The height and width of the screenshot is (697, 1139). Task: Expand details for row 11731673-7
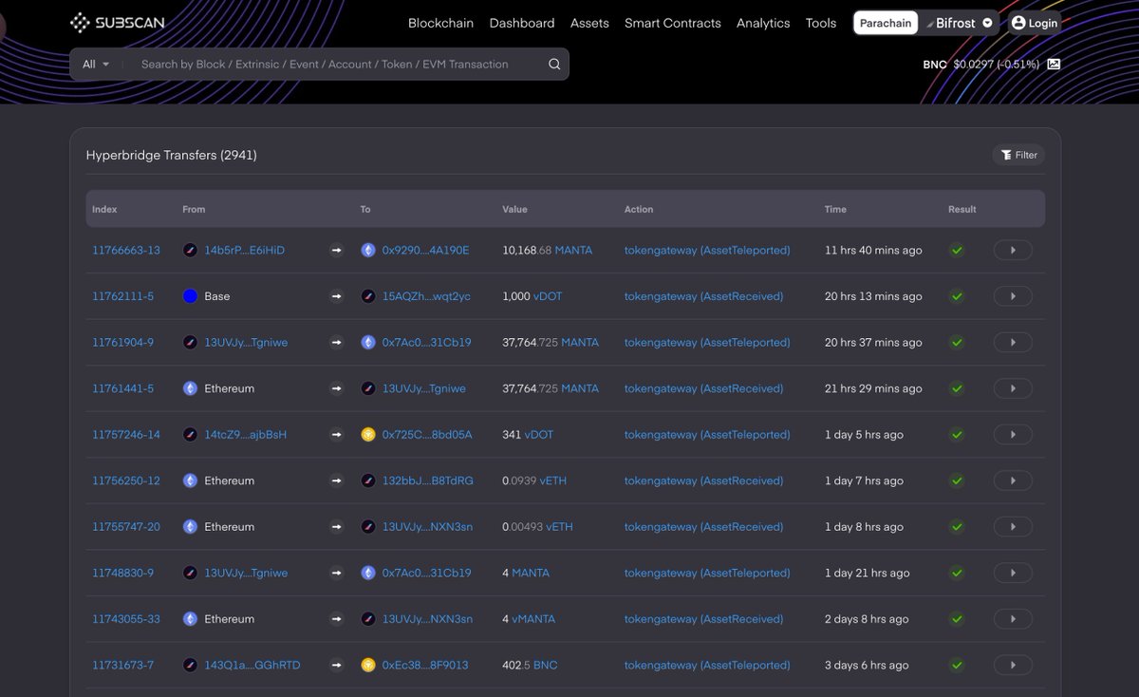1013,666
